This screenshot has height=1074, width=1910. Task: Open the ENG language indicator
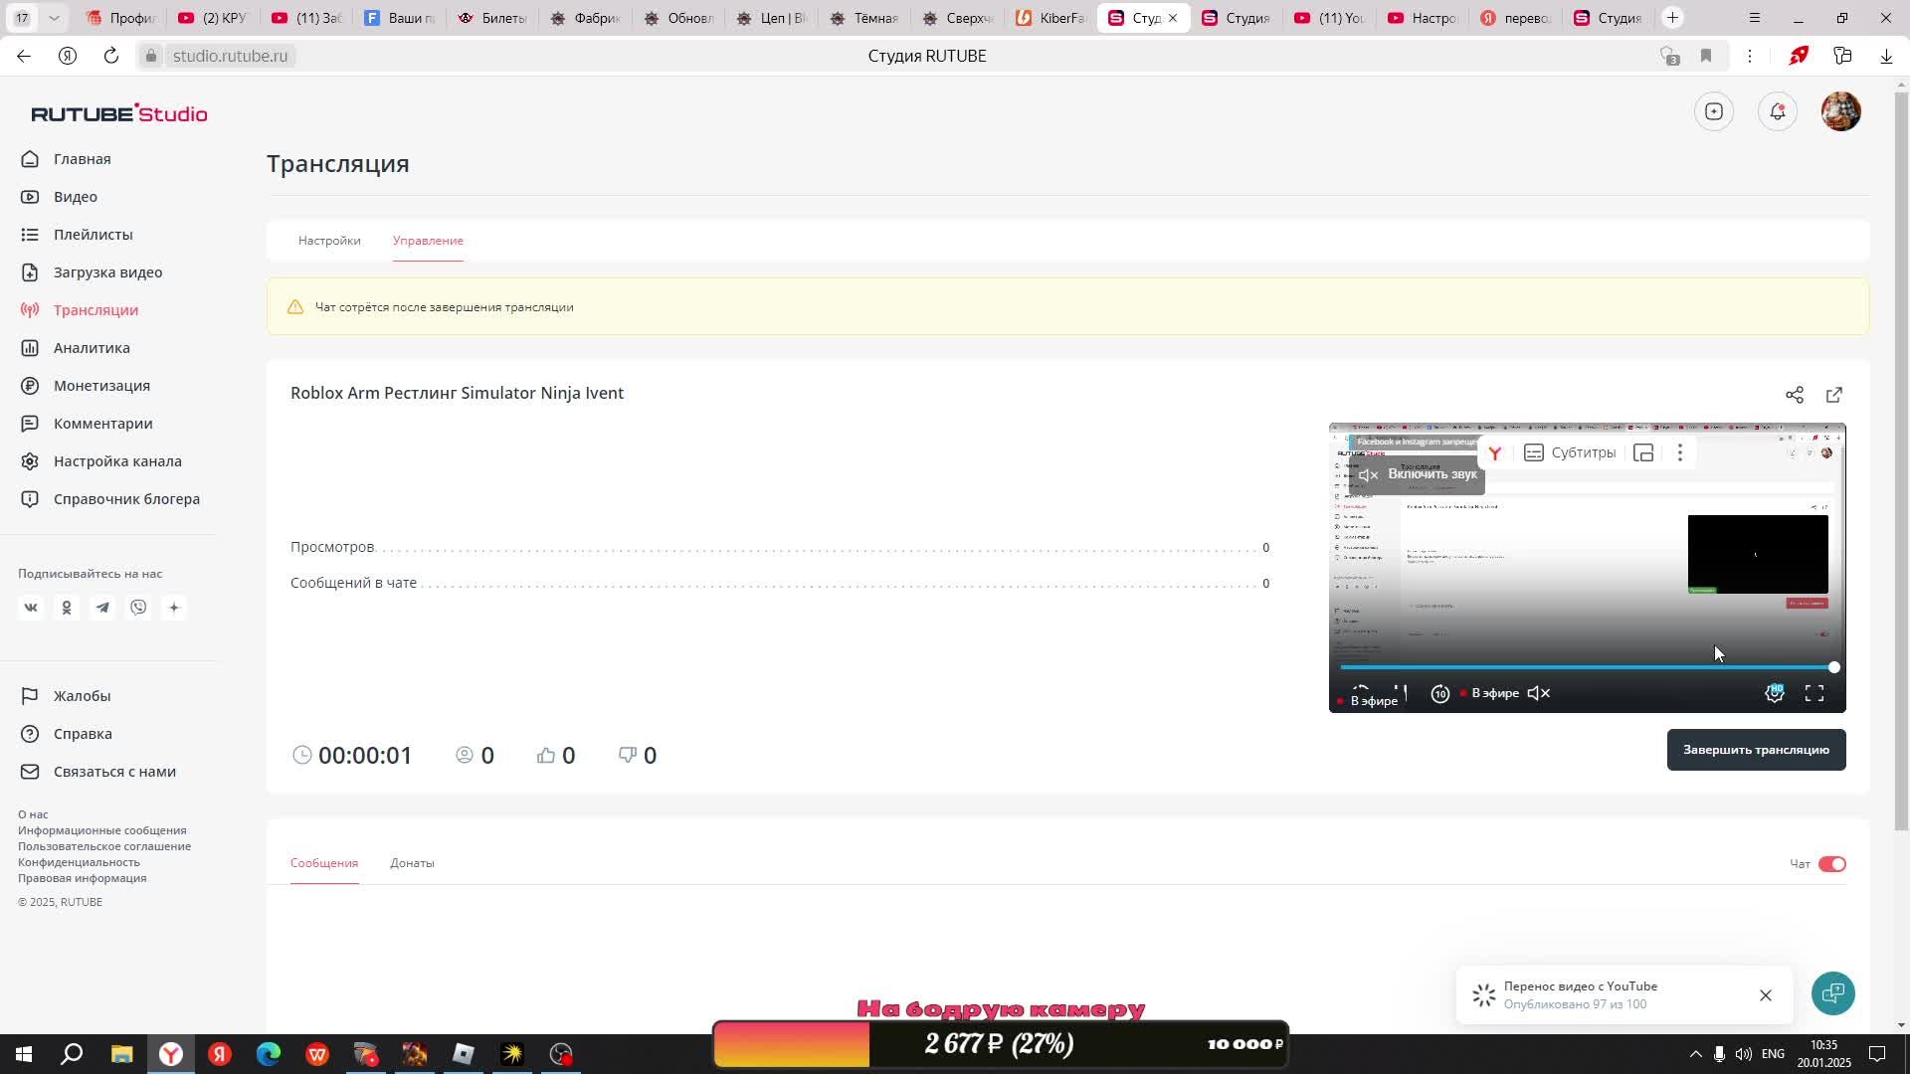tap(1773, 1054)
